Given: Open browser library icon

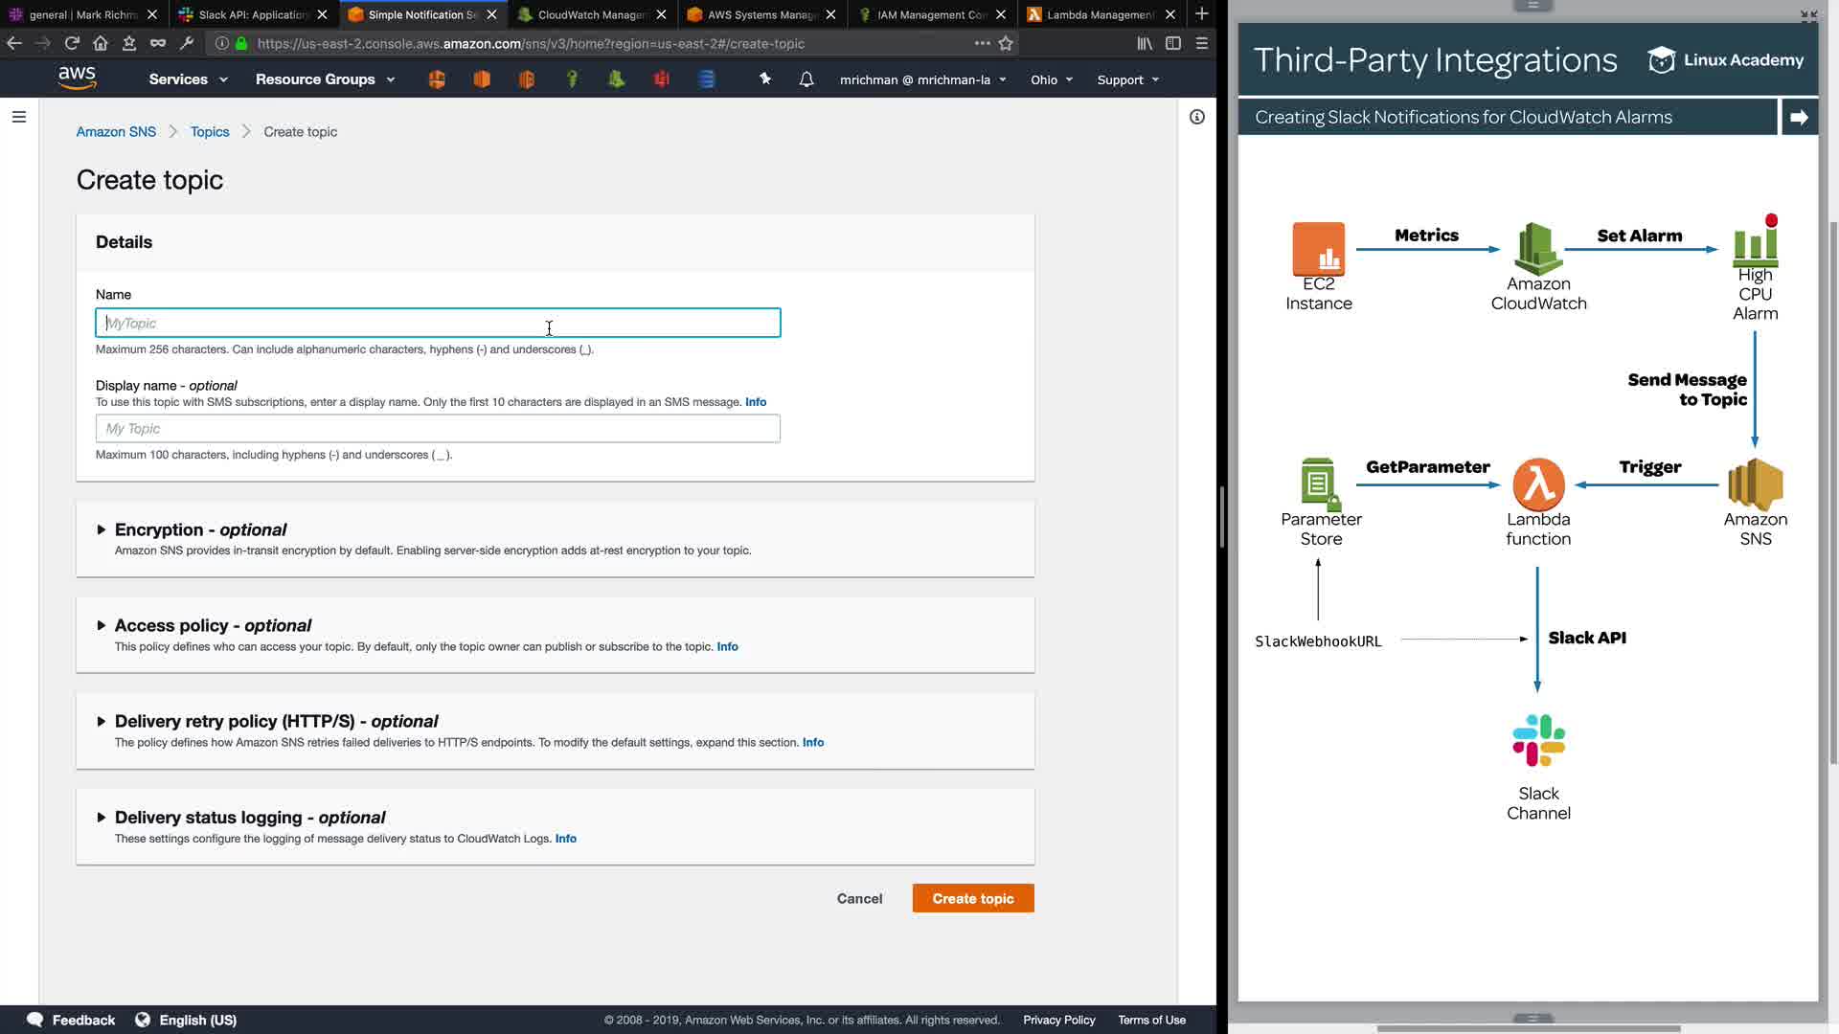Looking at the screenshot, I should [x=1145, y=43].
